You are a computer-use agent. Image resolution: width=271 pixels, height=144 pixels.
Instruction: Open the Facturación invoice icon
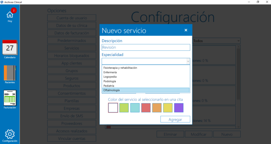[x=10, y=98]
